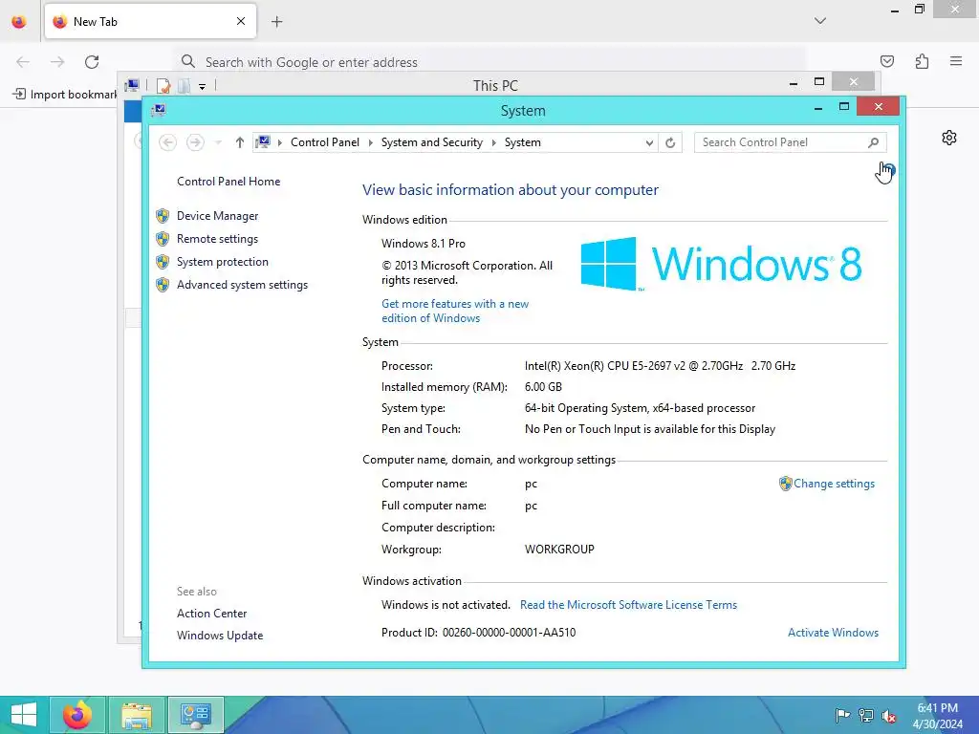
Task: Click the Firefox address search bar
Action: click(x=490, y=62)
